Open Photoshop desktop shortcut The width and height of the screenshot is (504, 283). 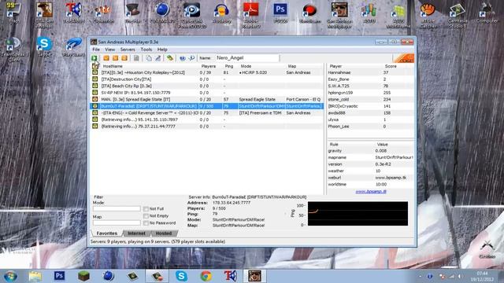280,13
